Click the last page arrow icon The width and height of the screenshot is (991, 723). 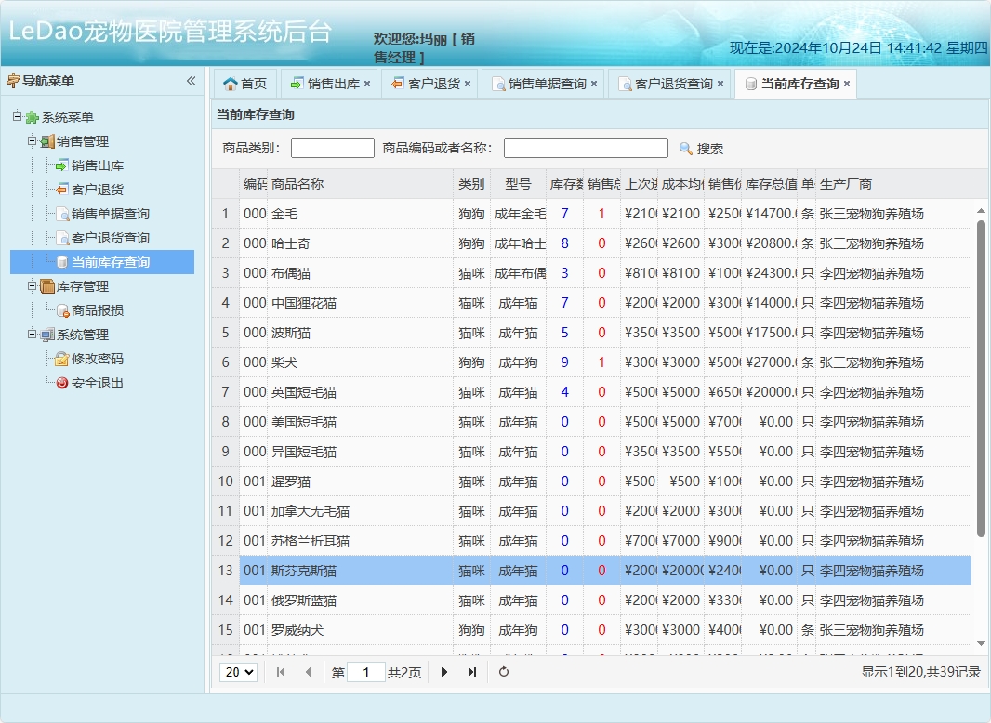pos(471,672)
